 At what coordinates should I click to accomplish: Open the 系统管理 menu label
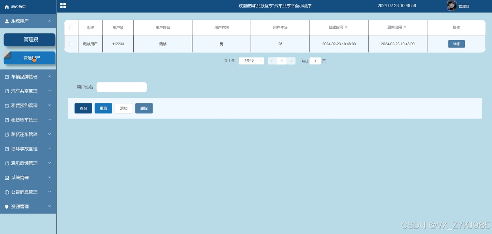[20, 178]
